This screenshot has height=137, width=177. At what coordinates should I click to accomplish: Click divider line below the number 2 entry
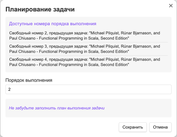click(x=88, y=42)
